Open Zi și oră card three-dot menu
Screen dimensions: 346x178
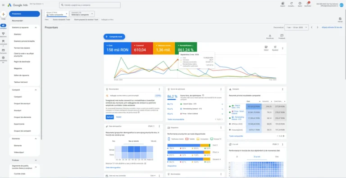(282, 144)
